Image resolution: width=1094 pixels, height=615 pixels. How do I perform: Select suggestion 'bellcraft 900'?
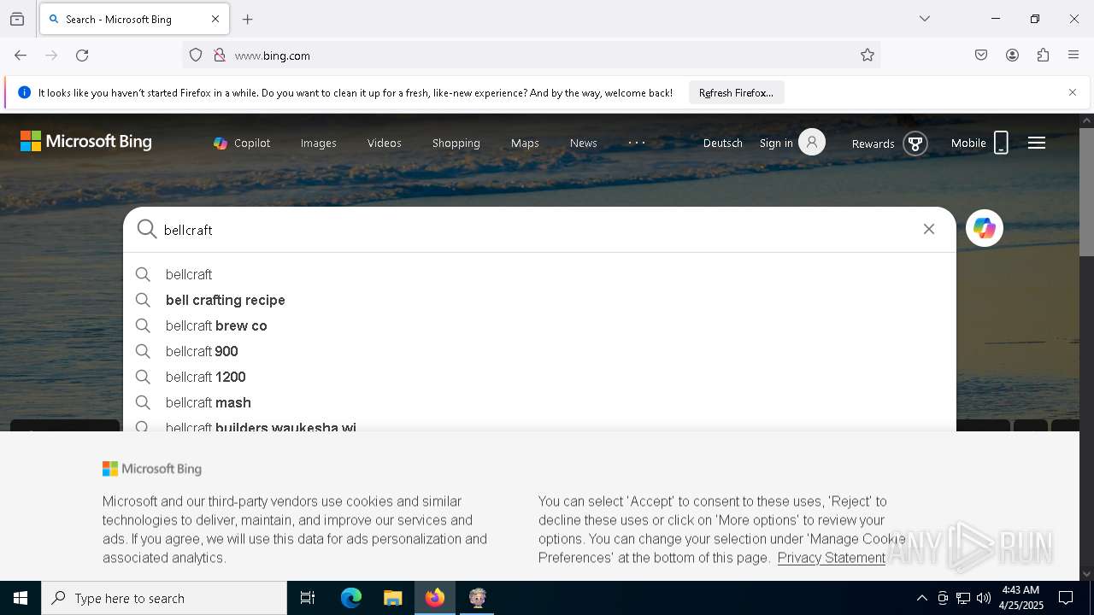pos(539,351)
